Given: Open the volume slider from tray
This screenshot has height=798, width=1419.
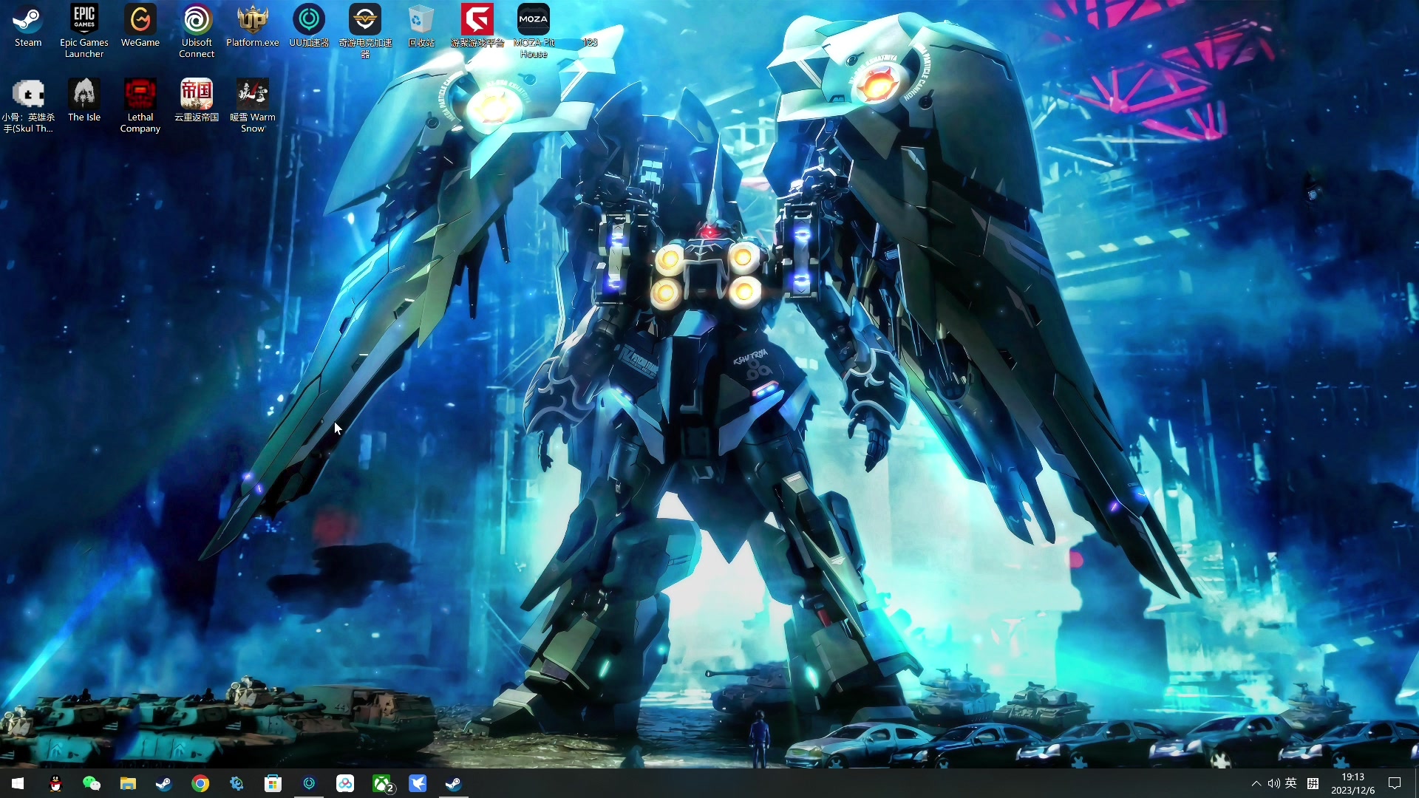Looking at the screenshot, I should point(1273,783).
